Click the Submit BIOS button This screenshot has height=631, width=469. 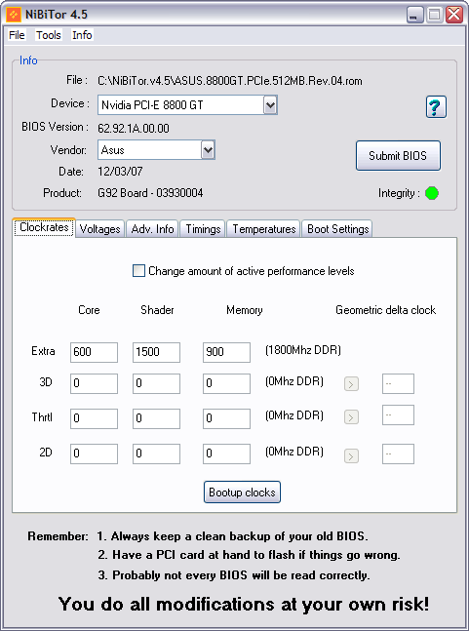[x=398, y=156]
